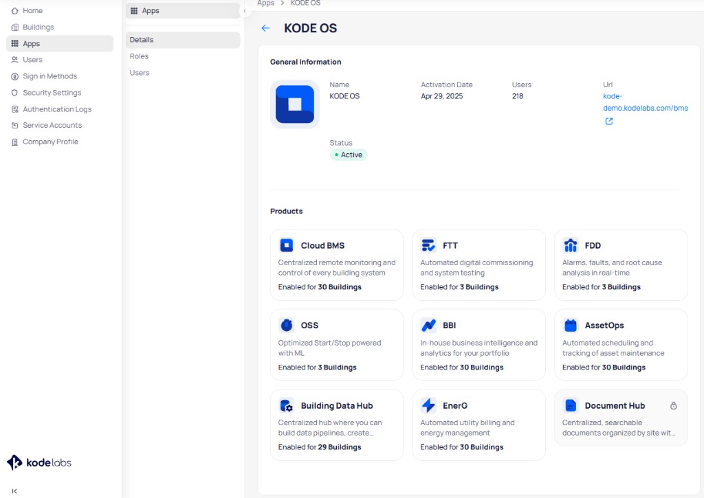Click the AssetOps product icon
704x498 pixels.
tap(570, 325)
